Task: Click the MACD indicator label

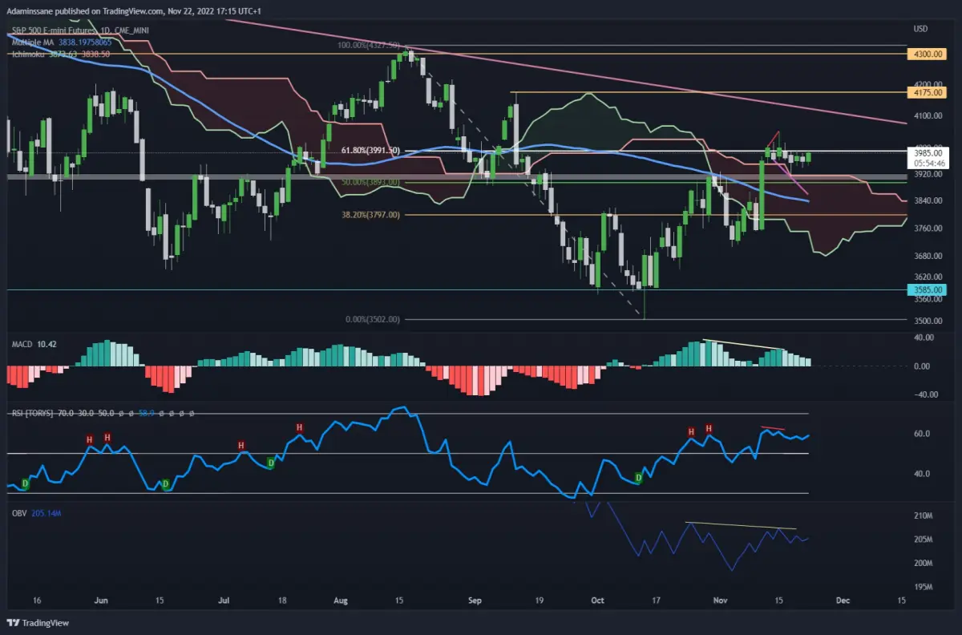Action: tap(22, 344)
